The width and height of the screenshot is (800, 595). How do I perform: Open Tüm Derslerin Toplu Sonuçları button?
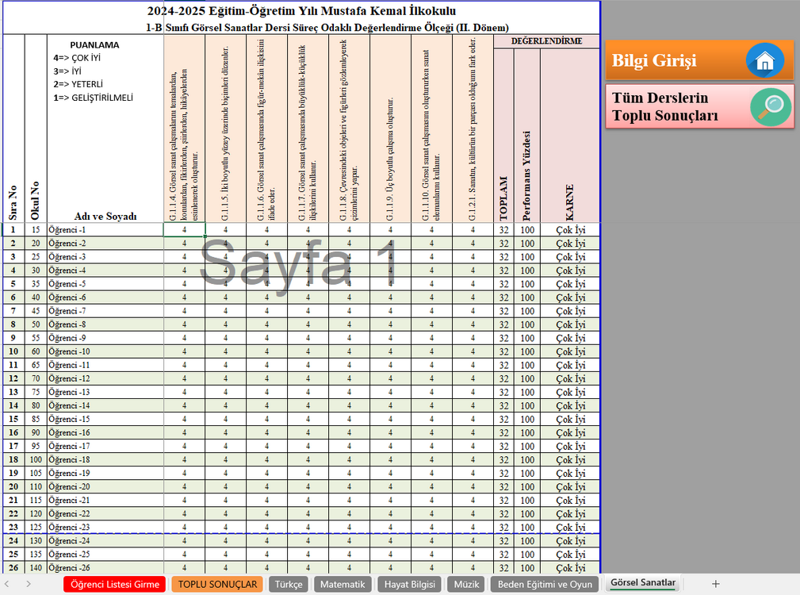tap(699, 106)
